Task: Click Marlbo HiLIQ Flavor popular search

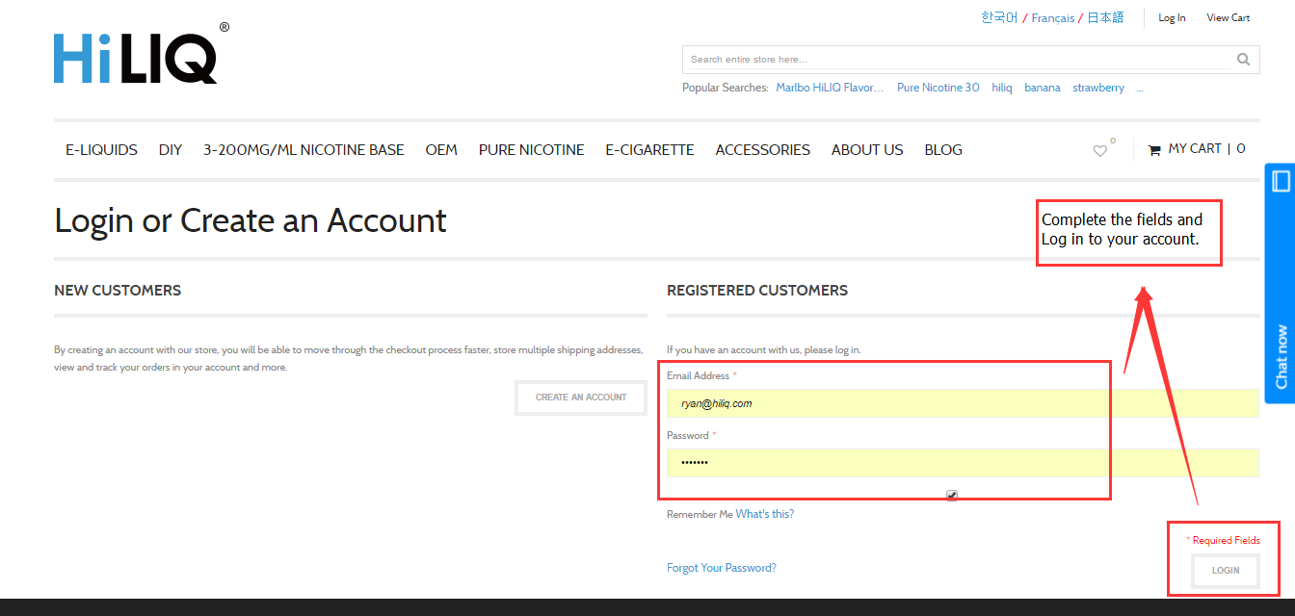Action: (x=830, y=88)
